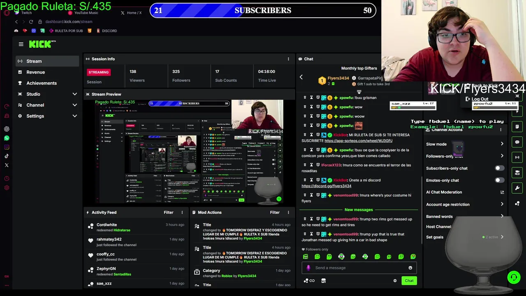This screenshot has width=526, height=296.
Task: Open DISCORD bookmark
Action: [107, 31]
